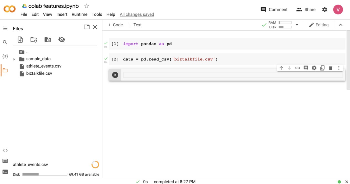Open the find and replace search icon
Image resolution: width=350 pixels, height=184 pixels.
click(5, 42)
